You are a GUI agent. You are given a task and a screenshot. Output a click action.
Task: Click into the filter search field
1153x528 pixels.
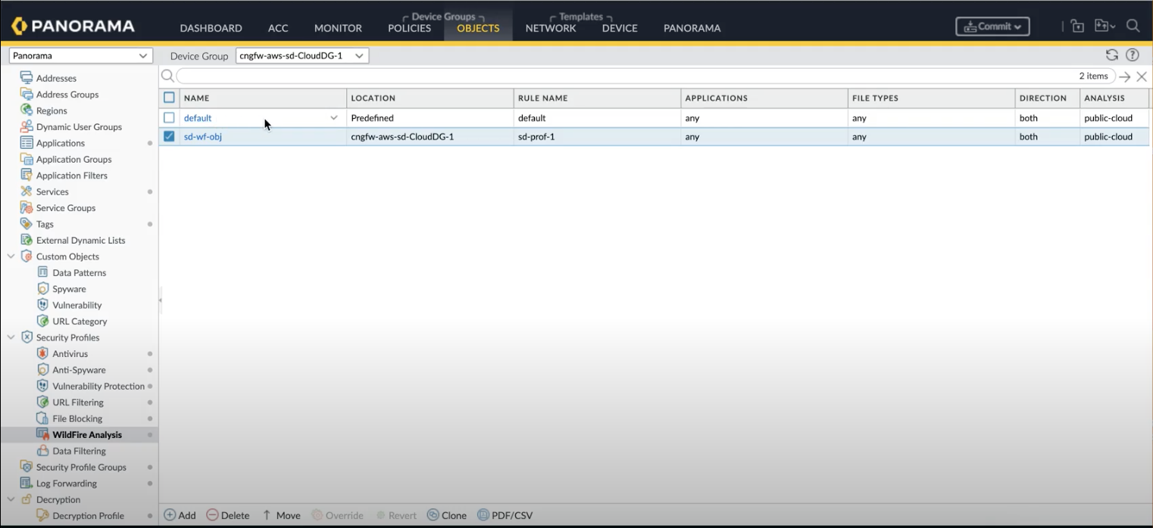[x=621, y=76]
